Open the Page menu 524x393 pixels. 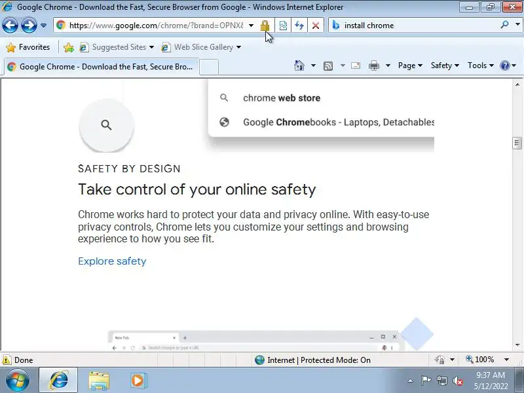[x=410, y=65]
